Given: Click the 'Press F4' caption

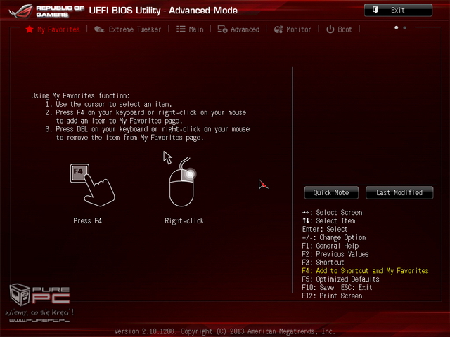Looking at the screenshot, I should [x=87, y=220].
